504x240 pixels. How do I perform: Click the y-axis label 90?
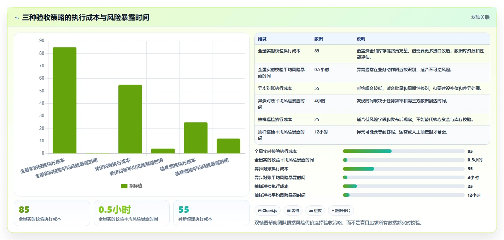coord(42,41)
